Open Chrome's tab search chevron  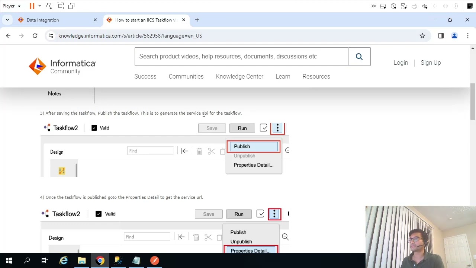click(x=7, y=20)
